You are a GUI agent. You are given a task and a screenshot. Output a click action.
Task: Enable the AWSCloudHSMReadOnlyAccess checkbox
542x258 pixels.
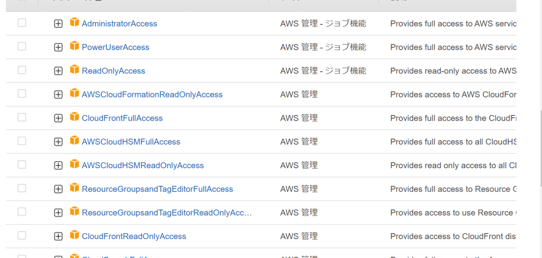coord(22,165)
